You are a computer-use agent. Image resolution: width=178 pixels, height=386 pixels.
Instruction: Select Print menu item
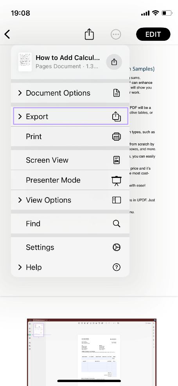click(x=70, y=136)
